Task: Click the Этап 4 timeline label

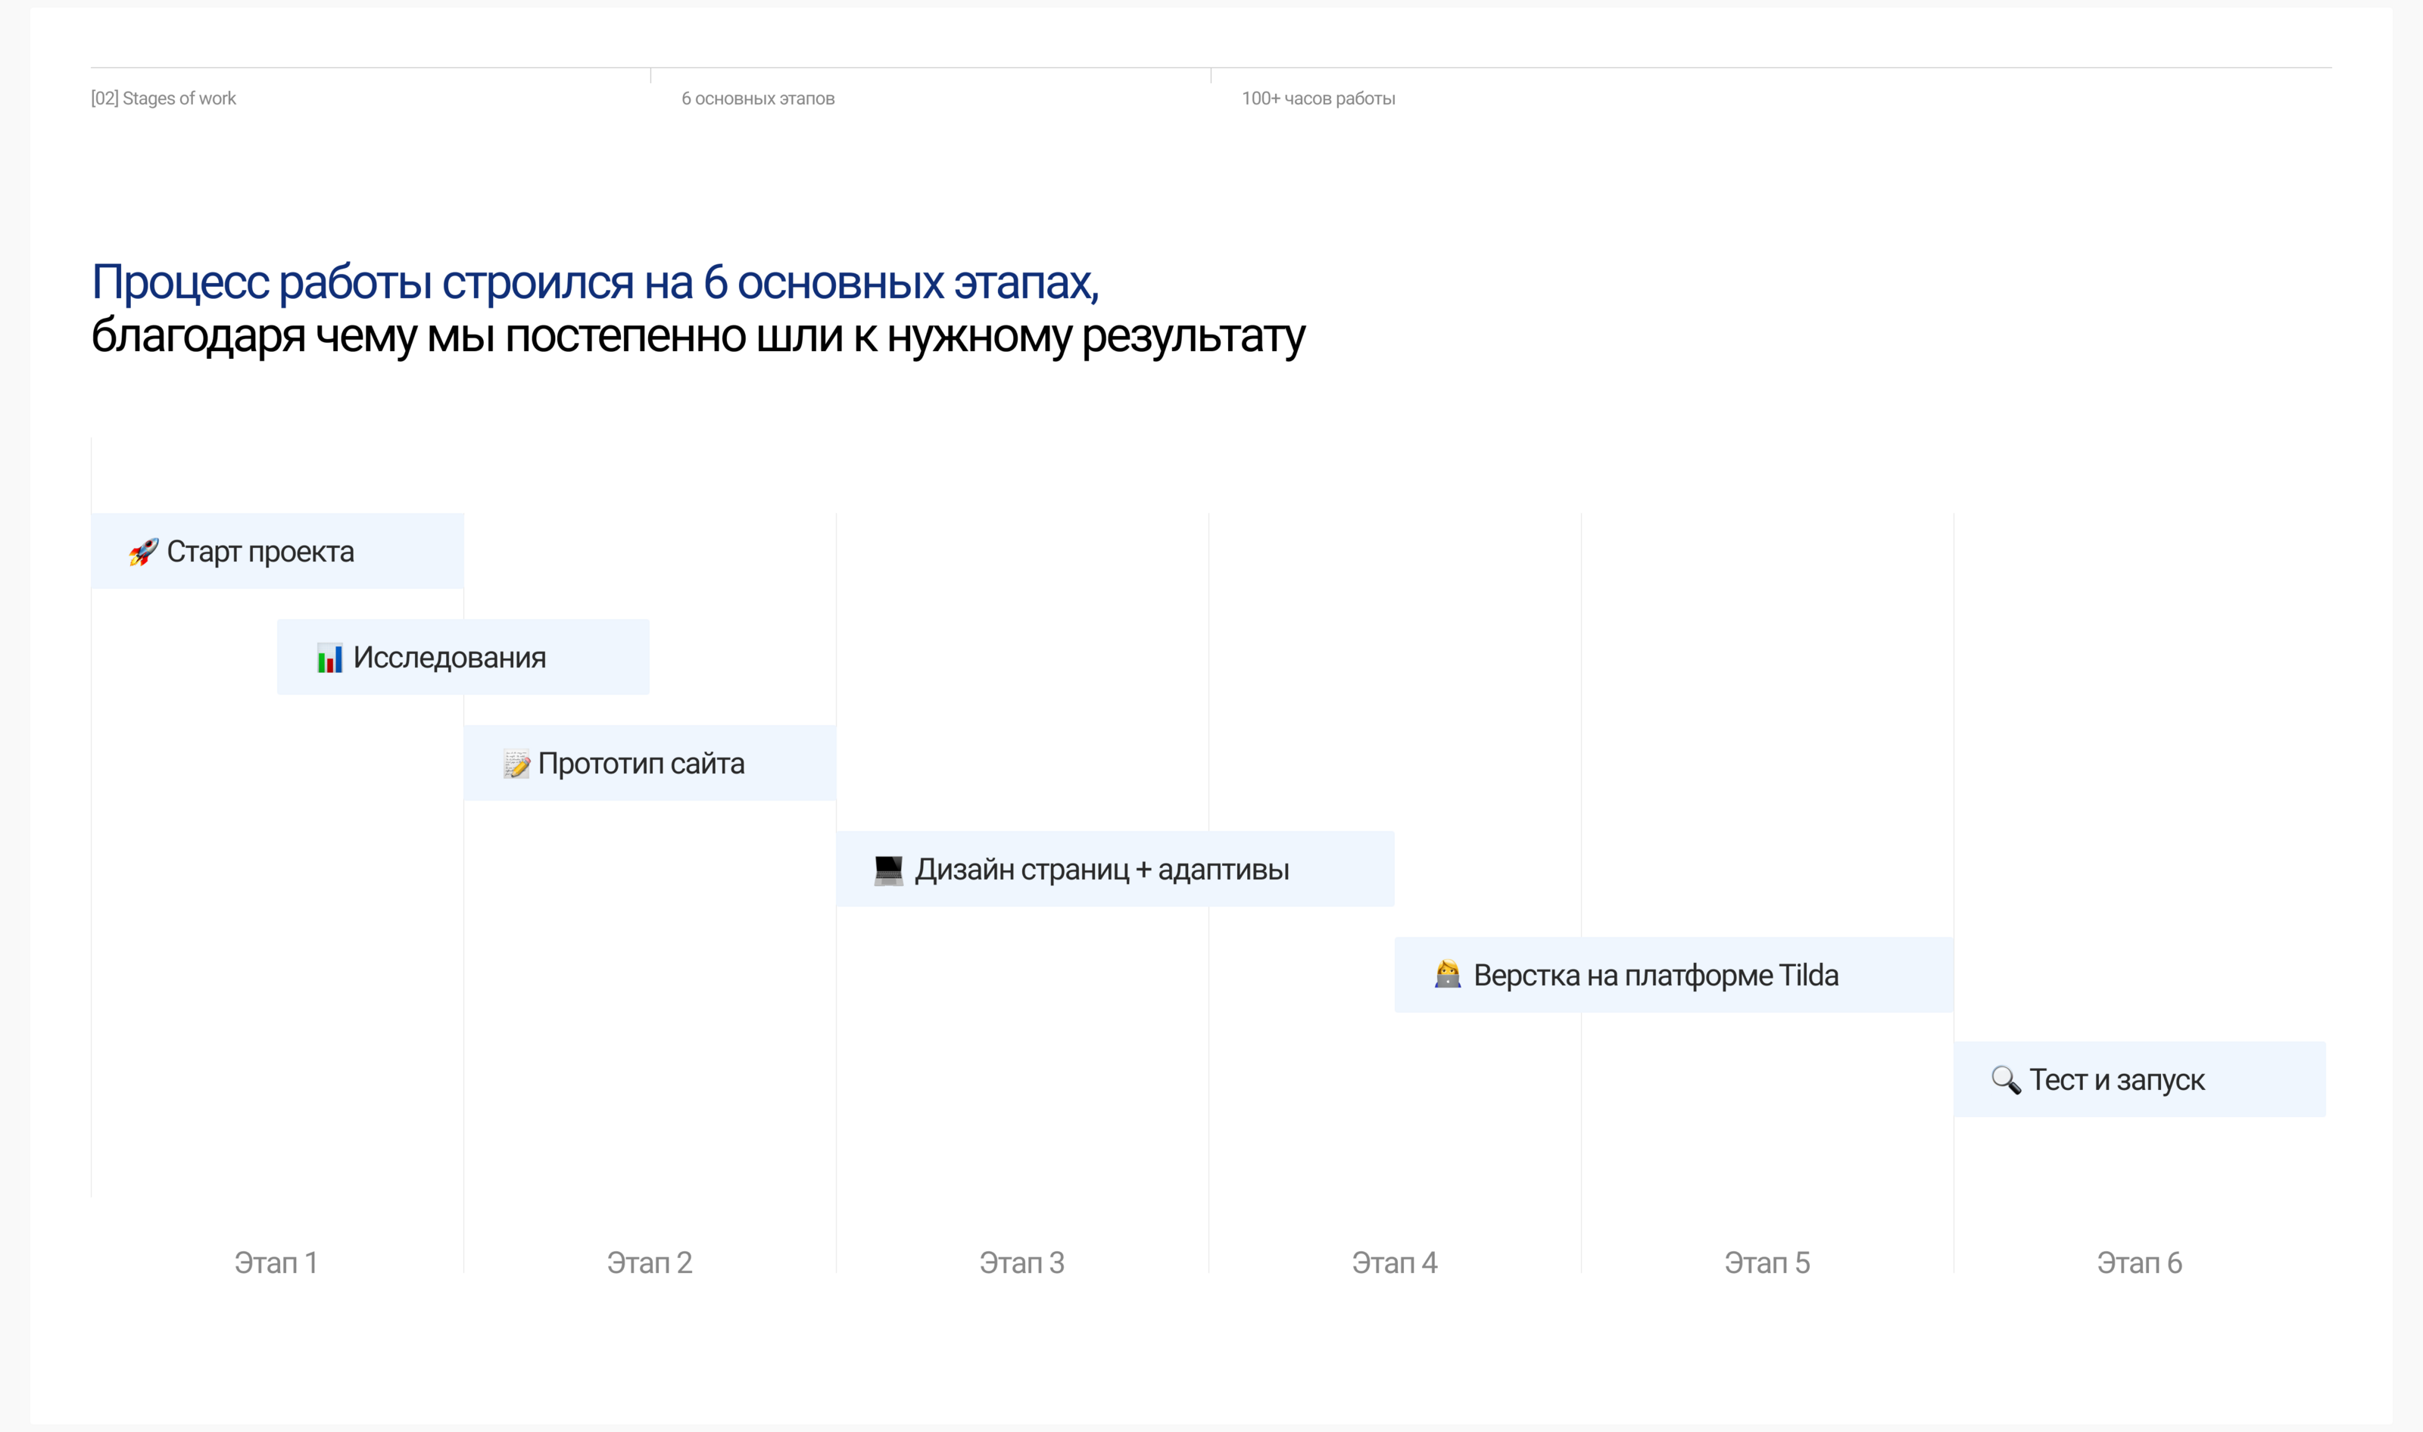Action: (1394, 1263)
